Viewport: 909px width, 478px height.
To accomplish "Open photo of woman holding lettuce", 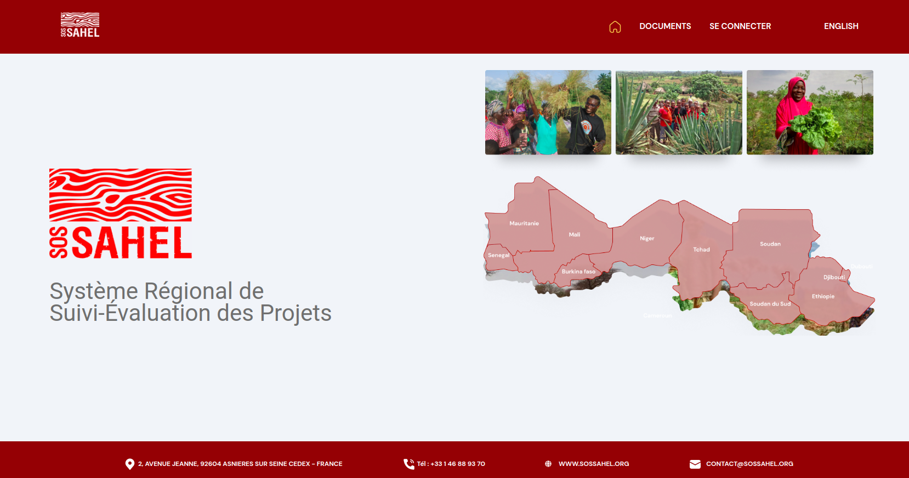I will coord(810,112).
